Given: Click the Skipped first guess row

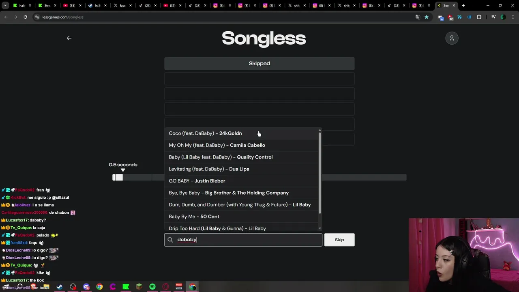Looking at the screenshot, I should click(x=259, y=63).
